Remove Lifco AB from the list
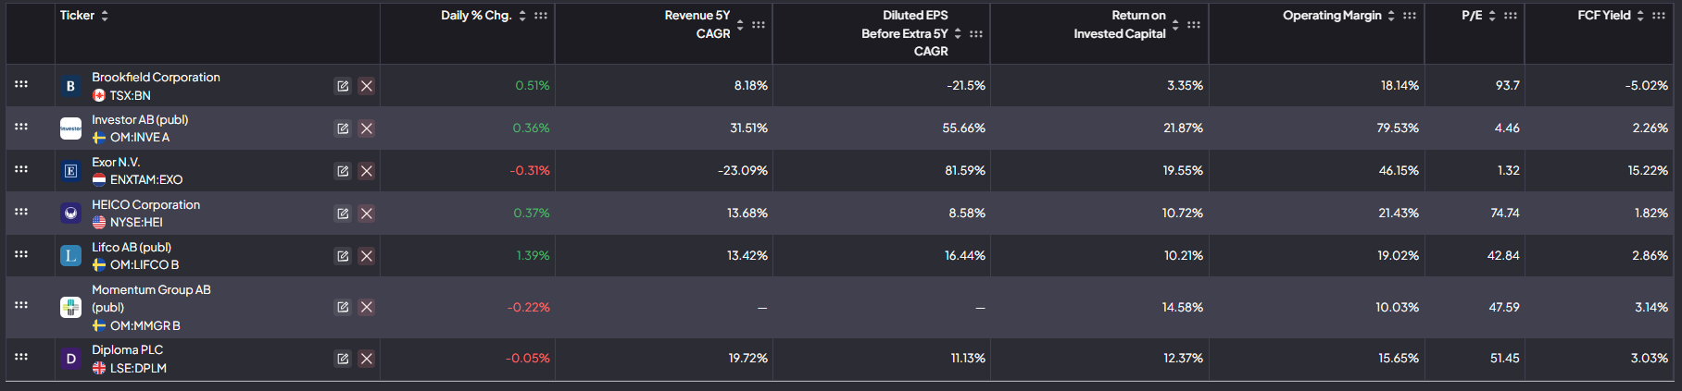 tap(367, 256)
